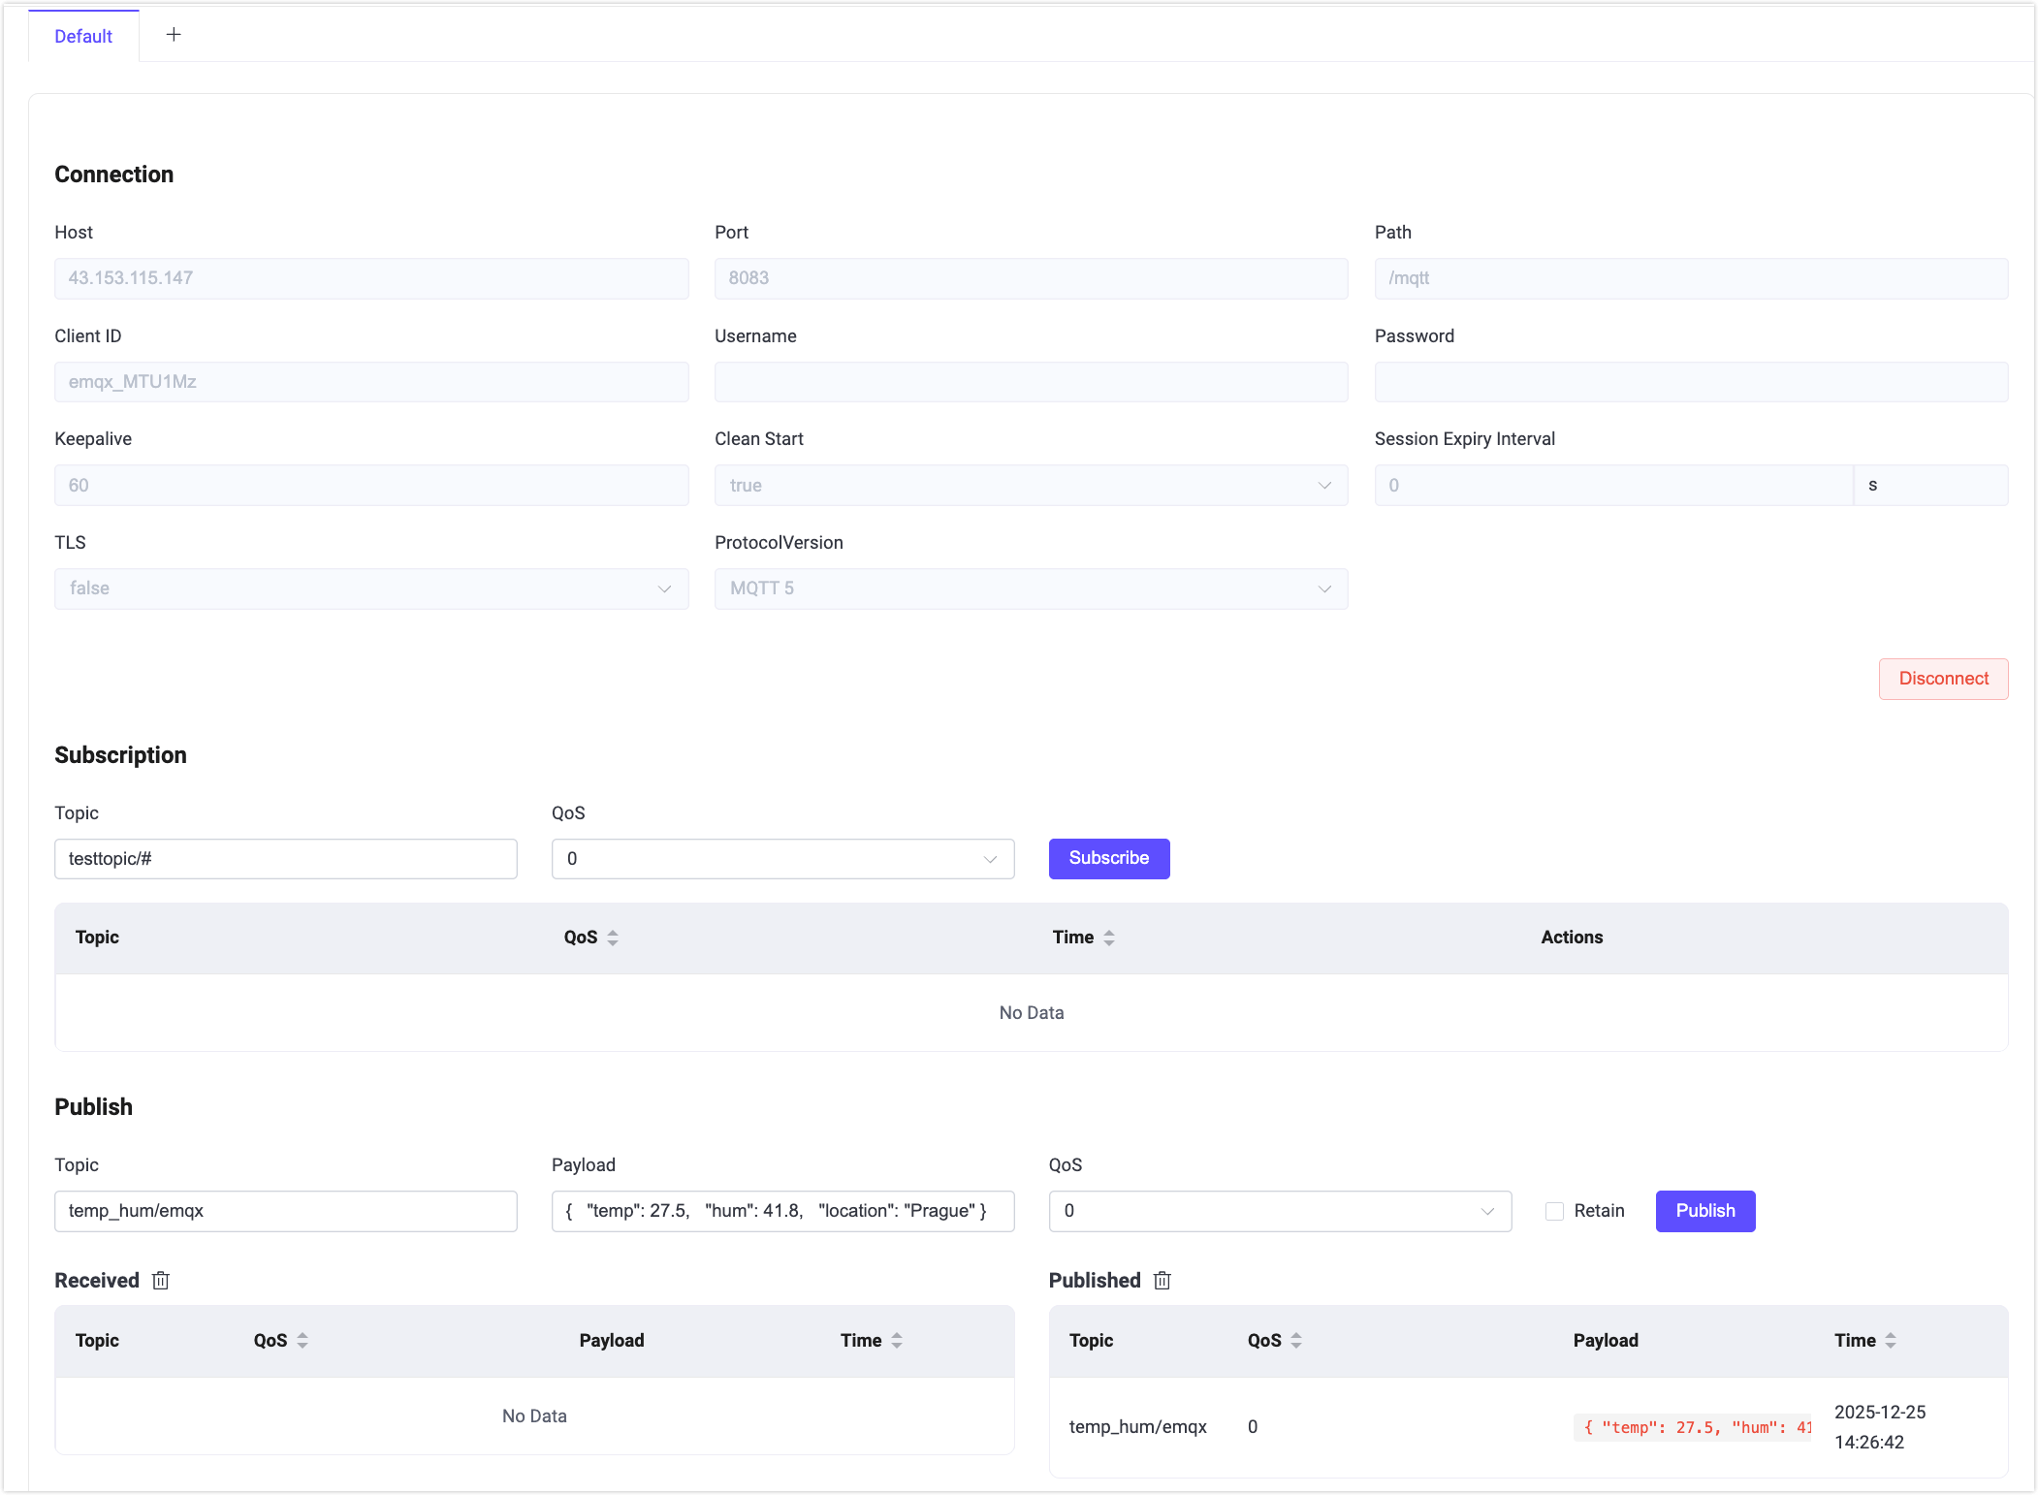The width and height of the screenshot is (2038, 1495).
Task: Sort Received messages by Time
Action: [897, 1340]
